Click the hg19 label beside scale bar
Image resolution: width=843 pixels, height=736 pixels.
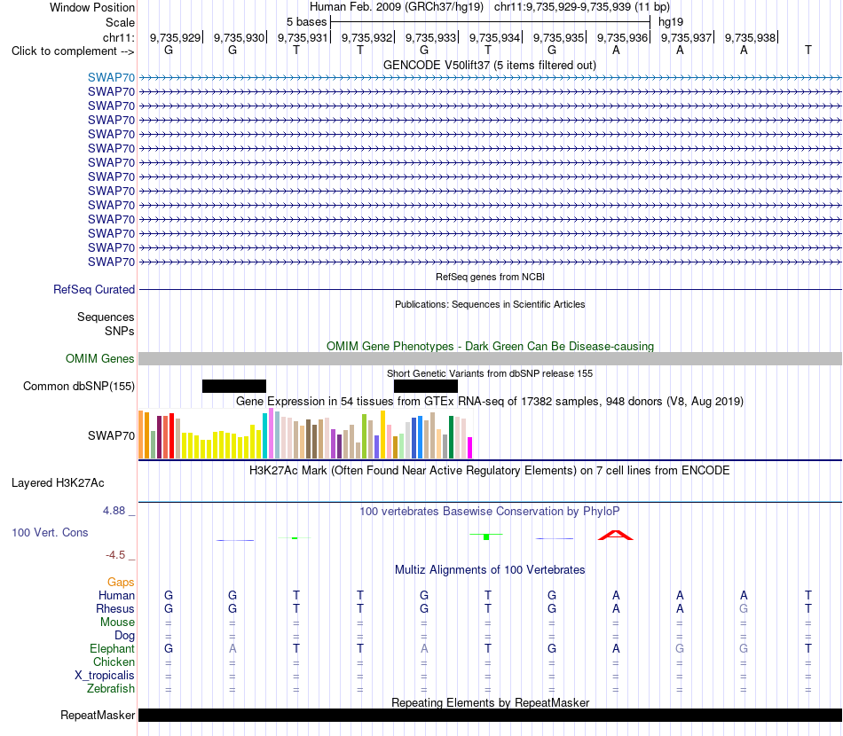tap(671, 22)
